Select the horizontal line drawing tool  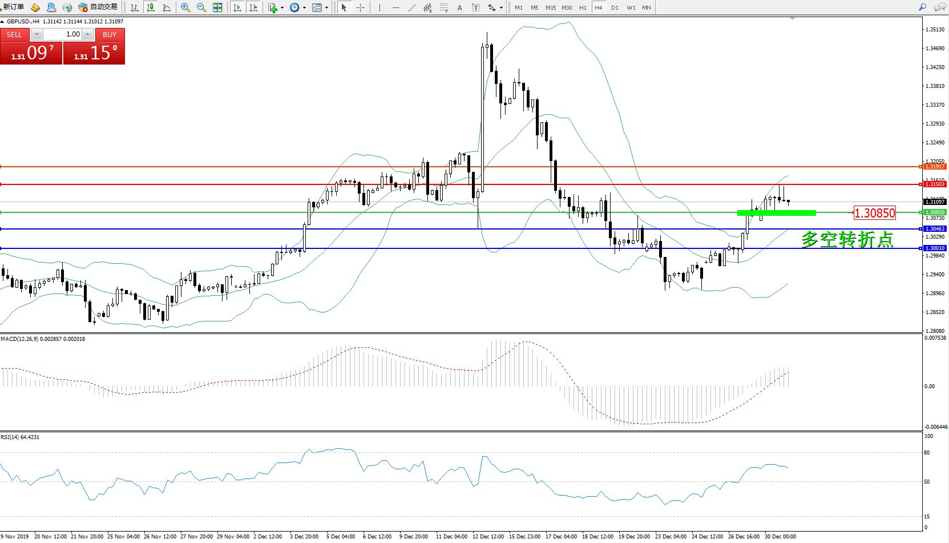click(x=395, y=7)
